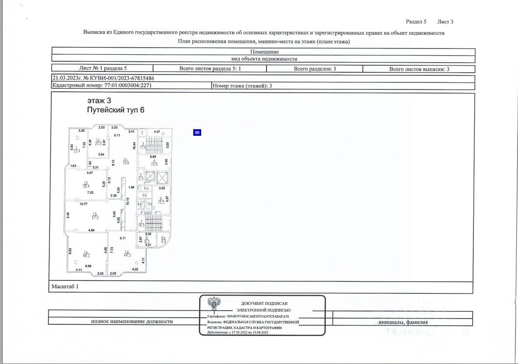Viewport: 518px width, 364px height.
Task: Click room area label 17.6 on the plan
Action: tap(143, 148)
